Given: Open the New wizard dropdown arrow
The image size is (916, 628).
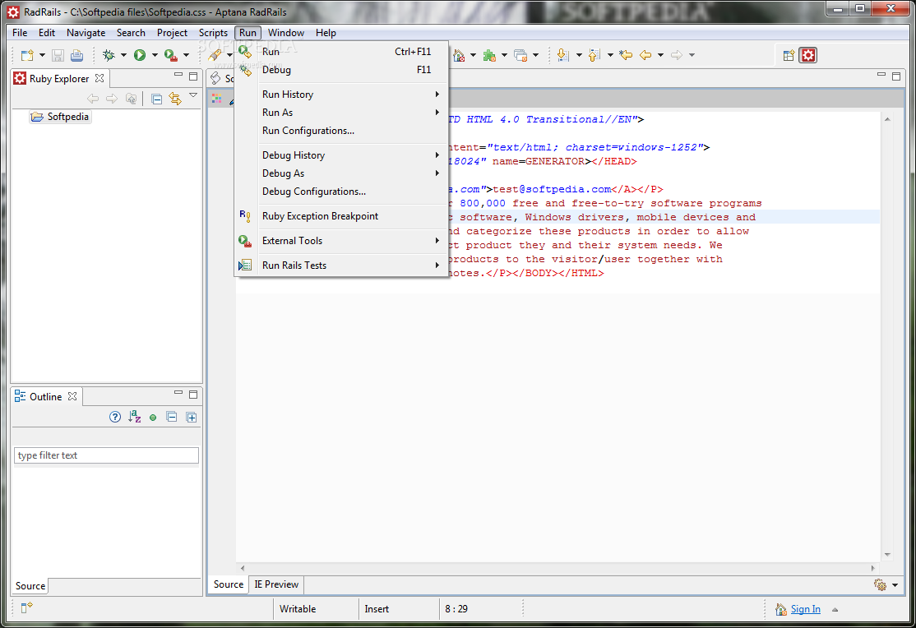Looking at the screenshot, I should click(42, 56).
